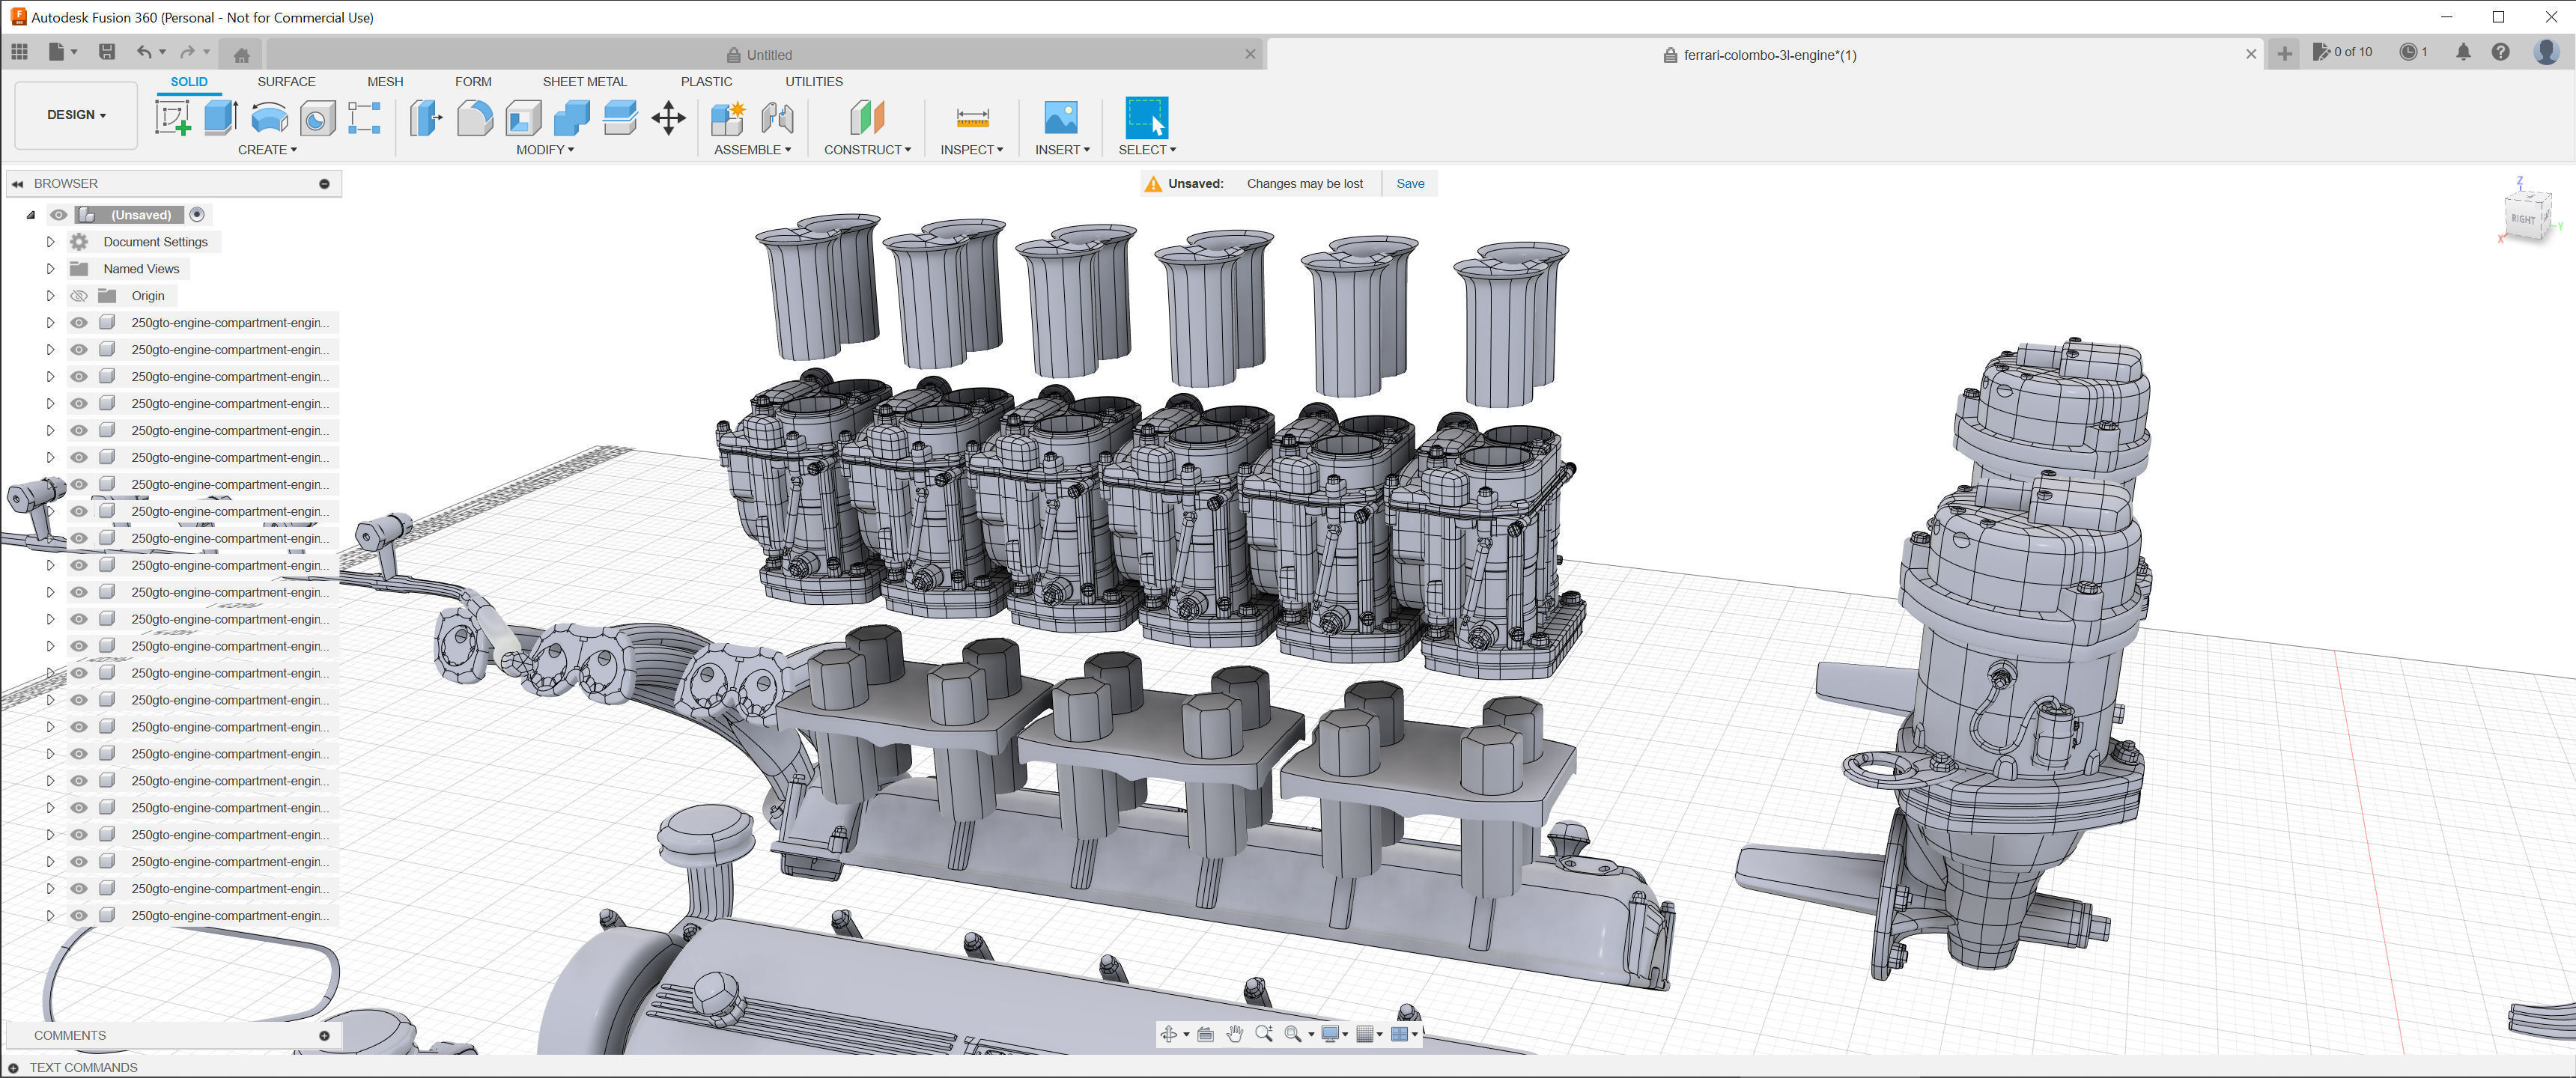This screenshot has height=1078, width=2576.
Task: Hide the first 250gto-engine-compartment component
Action: click(x=79, y=323)
